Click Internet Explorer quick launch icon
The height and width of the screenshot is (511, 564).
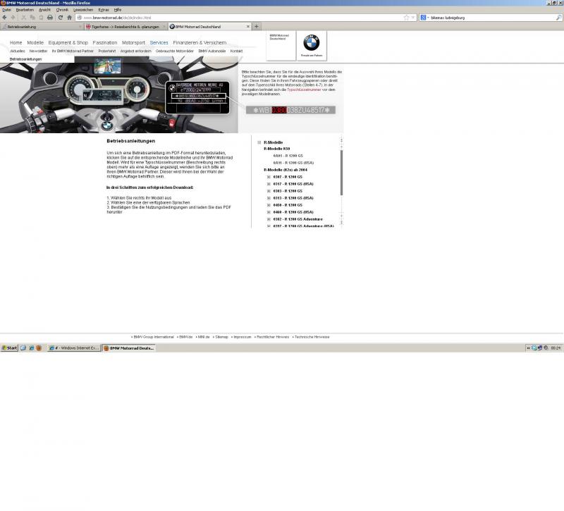coord(31,347)
